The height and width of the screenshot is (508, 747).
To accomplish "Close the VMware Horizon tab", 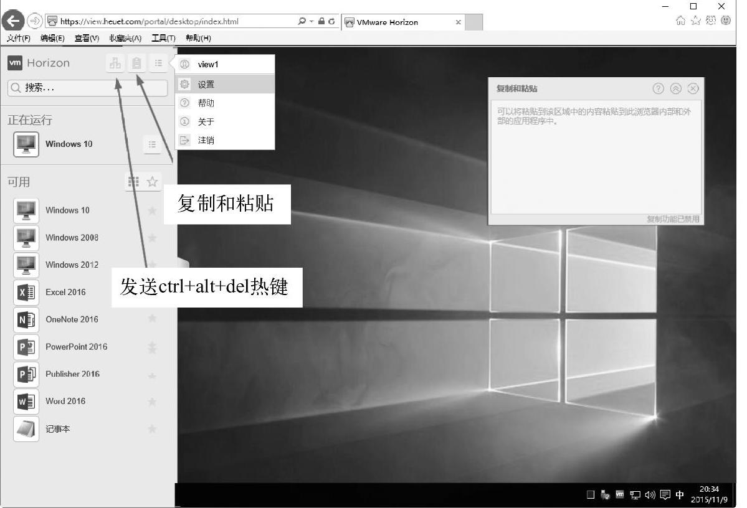I will point(458,22).
